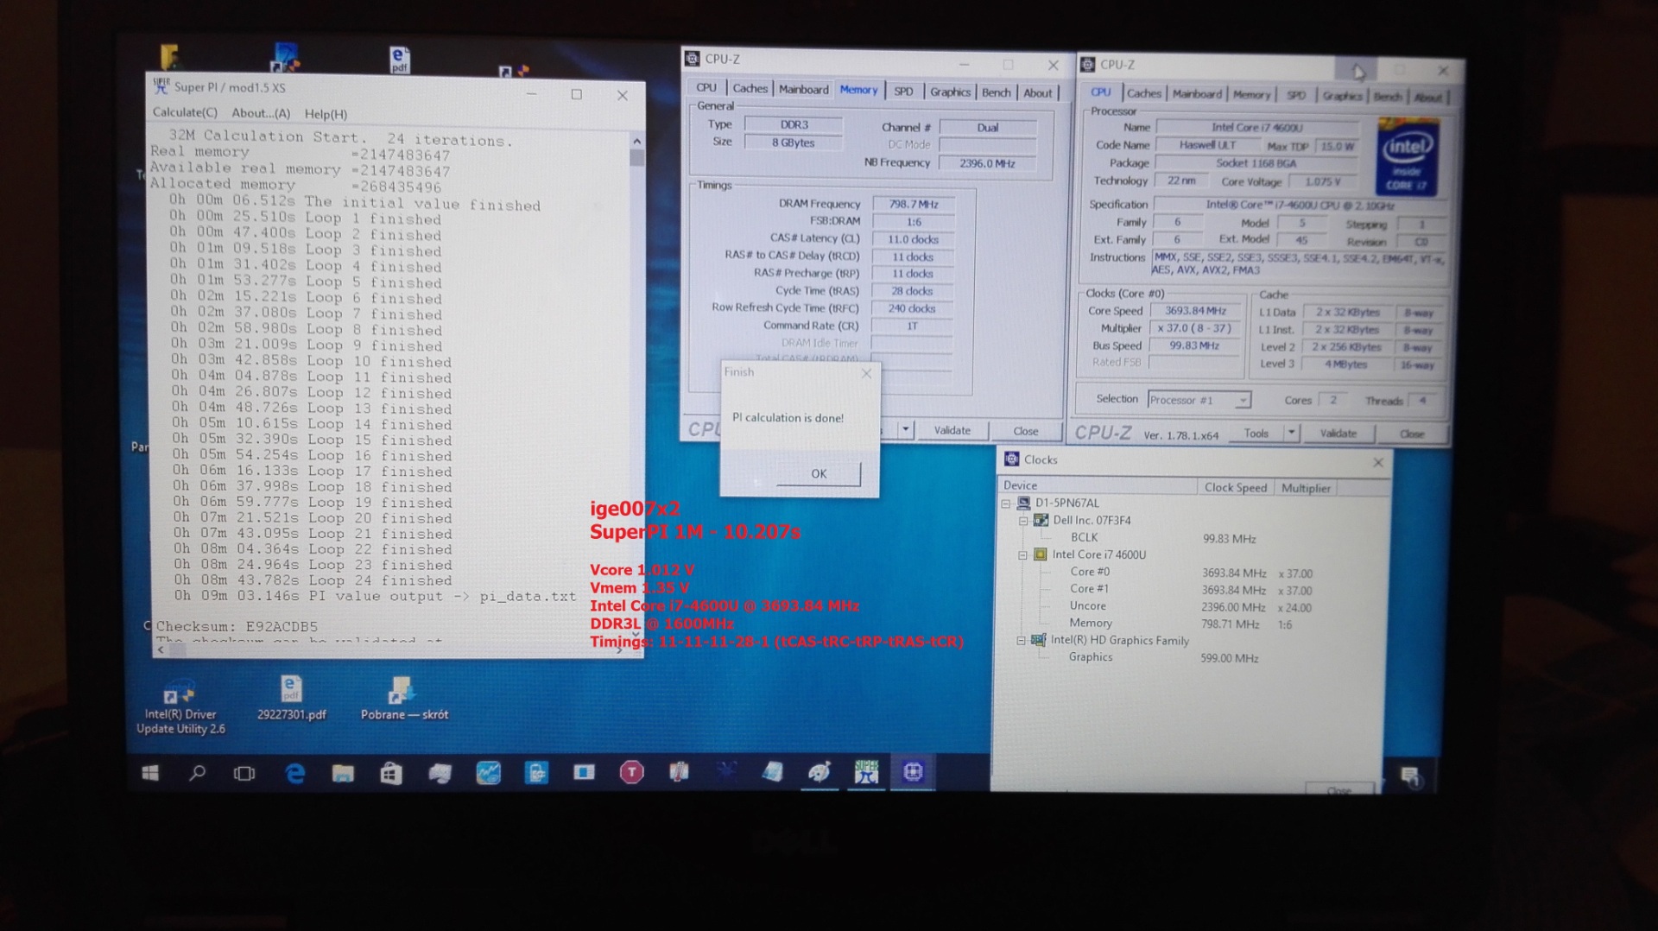Select the Pobrane — skrót desktop shortcut
The width and height of the screenshot is (1658, 931).
click(x=403, y=699)
